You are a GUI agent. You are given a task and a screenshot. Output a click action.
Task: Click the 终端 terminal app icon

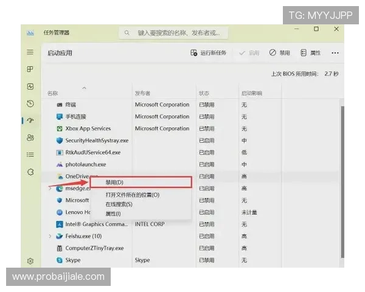tap(60, 105)
